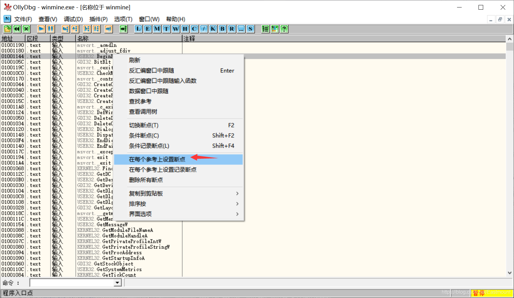
Task: Select 查找参考 in context menu
Action: (x=178, y=102)
